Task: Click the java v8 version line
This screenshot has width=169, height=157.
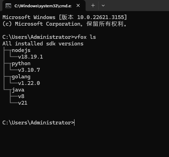Action: pos(21,96)
